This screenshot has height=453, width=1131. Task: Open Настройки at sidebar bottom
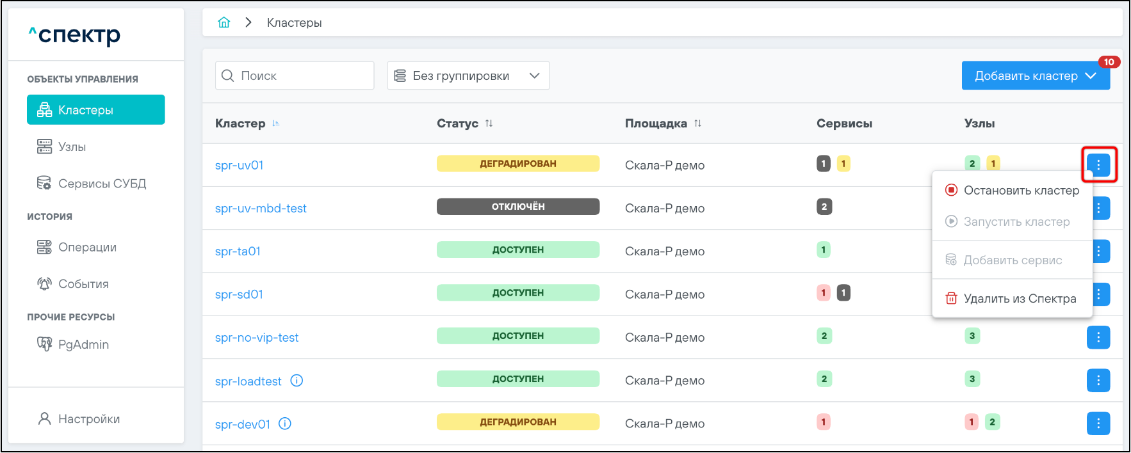pos(88,419)
